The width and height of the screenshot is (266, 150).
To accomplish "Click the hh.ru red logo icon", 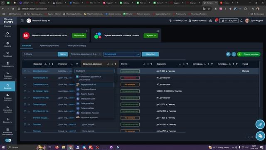I will tap(26, 35).
